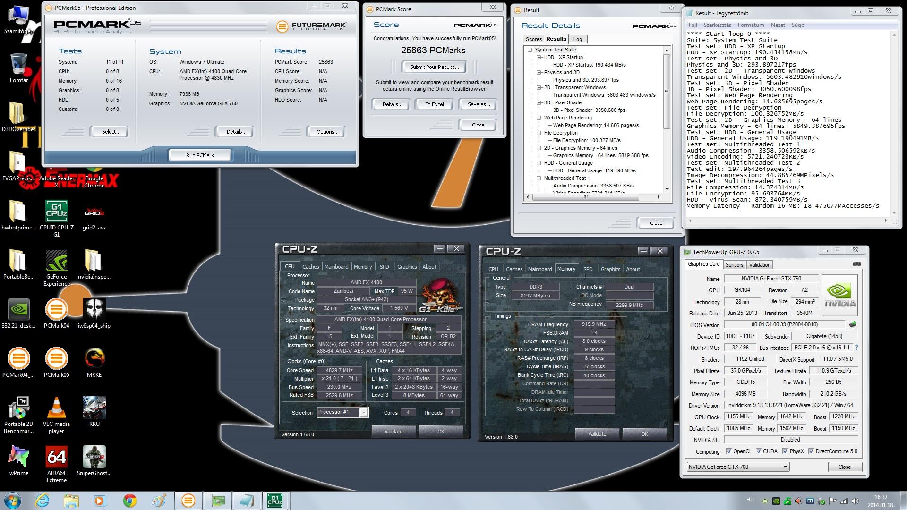Screen dimensions: 907x510
Task: Open the CPUID CPU-Z G1 desktop shortcut
Action: click(57, 218)
